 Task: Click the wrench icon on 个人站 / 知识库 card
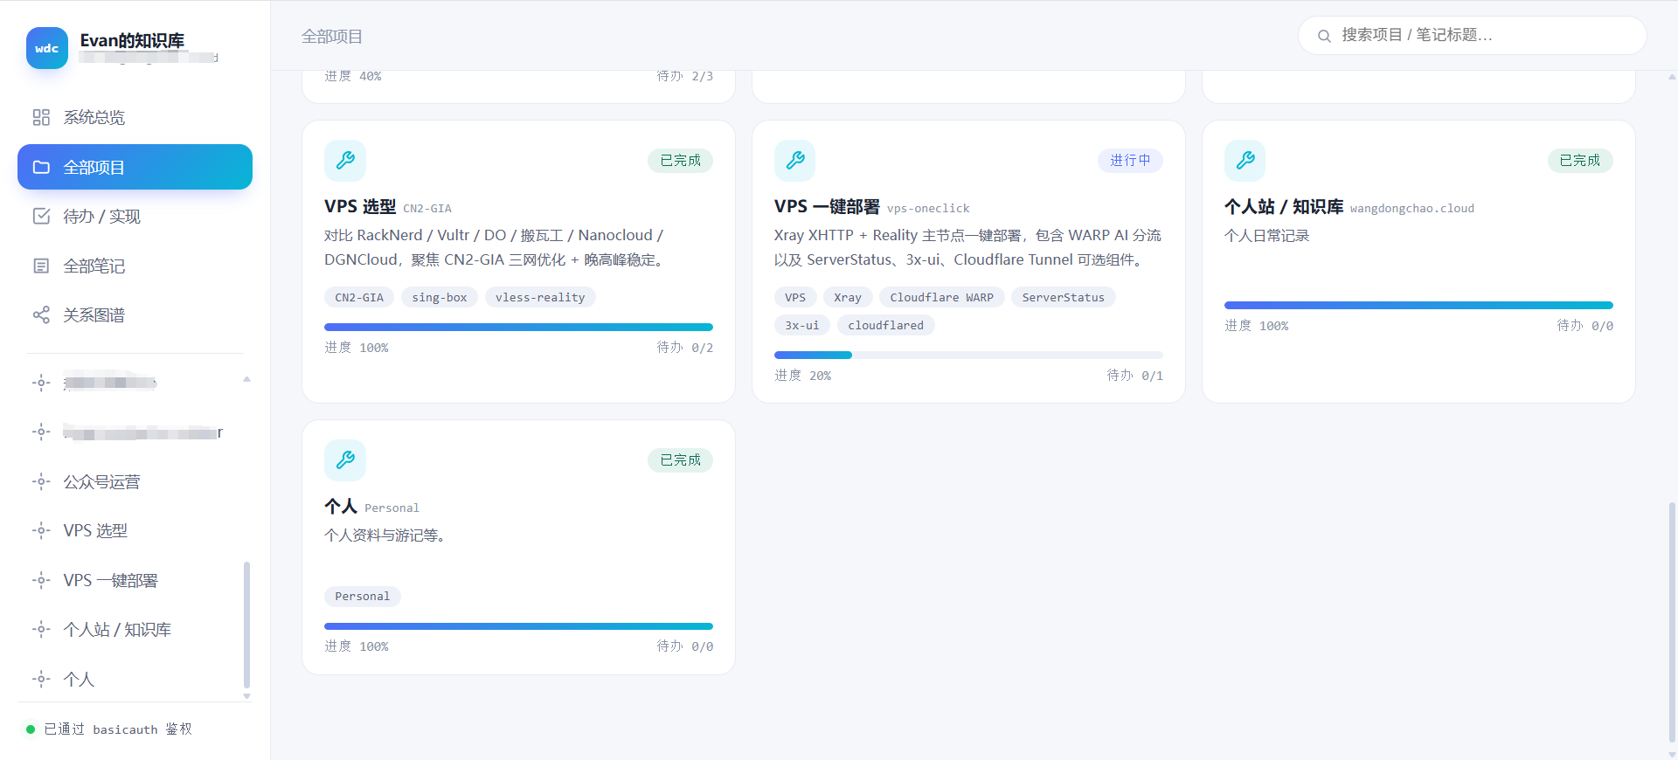coord(1245,161)
